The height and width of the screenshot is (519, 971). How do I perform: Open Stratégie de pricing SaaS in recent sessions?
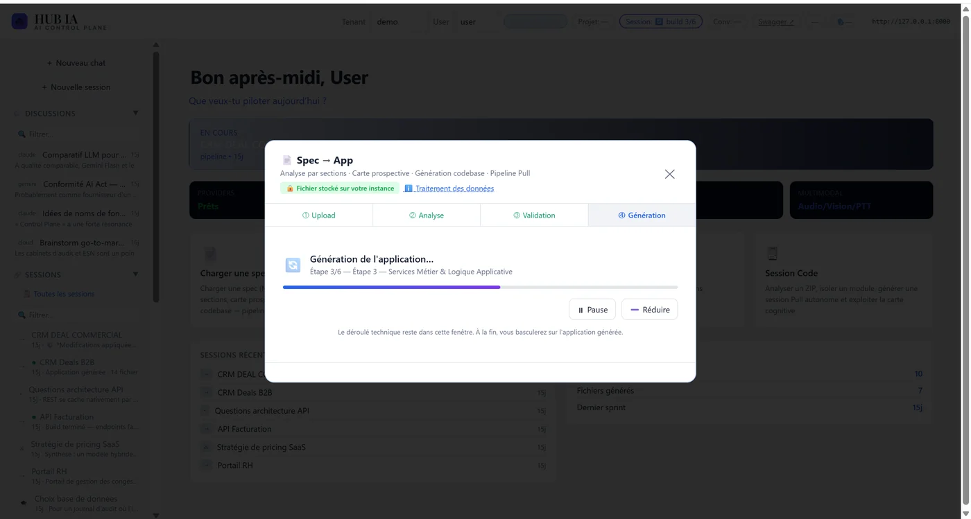point(372,447)
